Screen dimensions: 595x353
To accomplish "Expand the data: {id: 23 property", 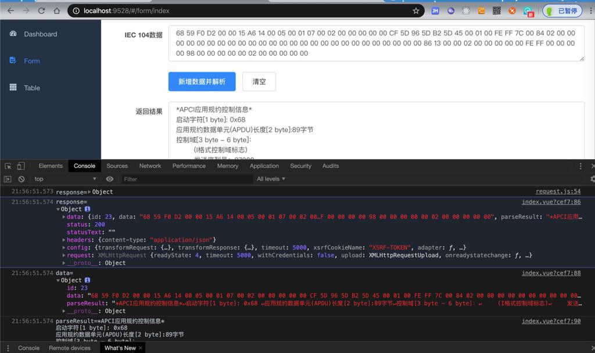I will click(64, 217).
